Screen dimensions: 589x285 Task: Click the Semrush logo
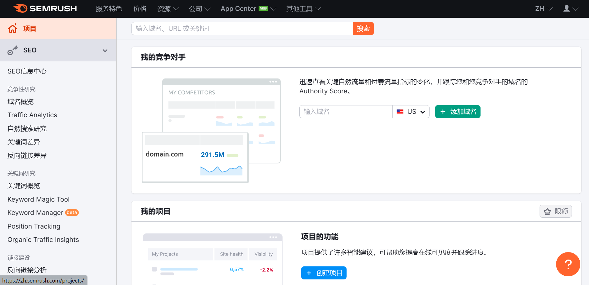(x=45, y=8)
